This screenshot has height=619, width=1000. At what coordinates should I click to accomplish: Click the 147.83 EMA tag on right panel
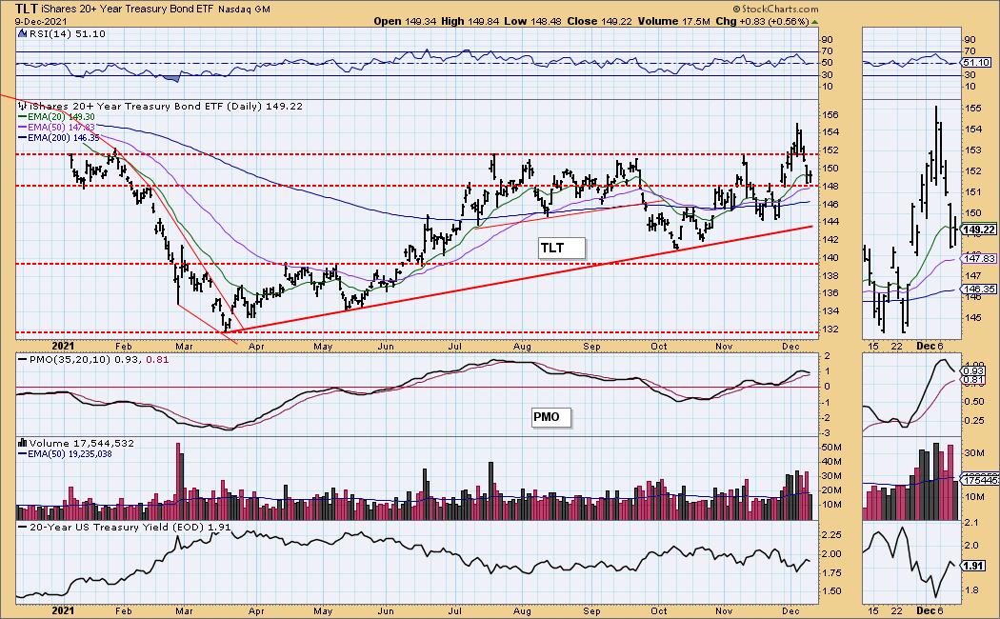(x=979, y=258)
